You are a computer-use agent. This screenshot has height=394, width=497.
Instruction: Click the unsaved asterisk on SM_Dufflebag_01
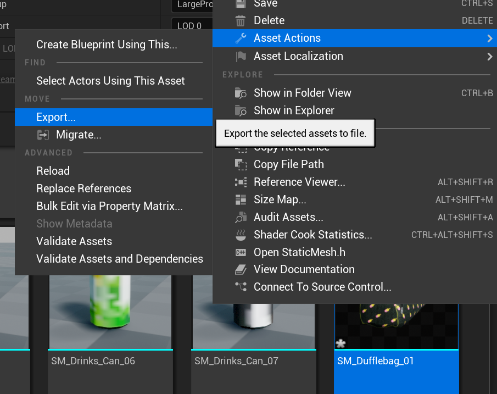340,343
